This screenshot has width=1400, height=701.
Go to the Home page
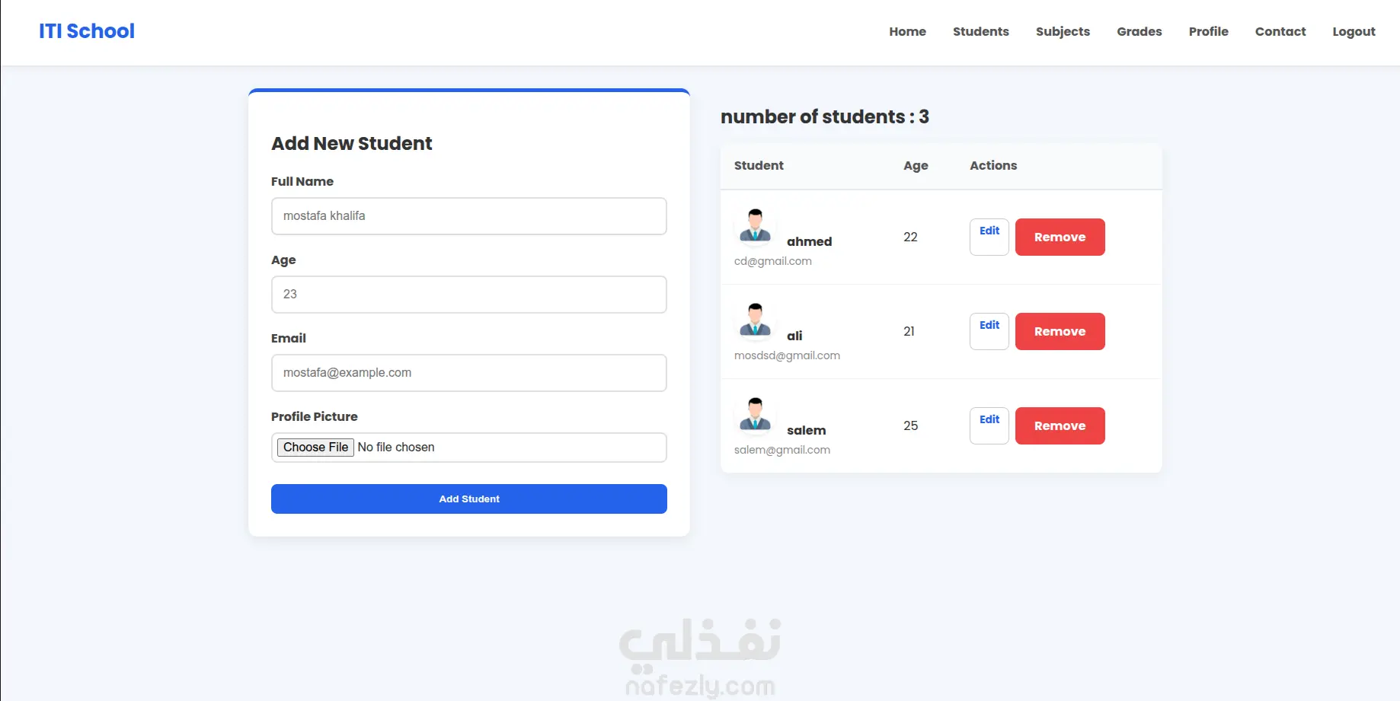(907, 31)
